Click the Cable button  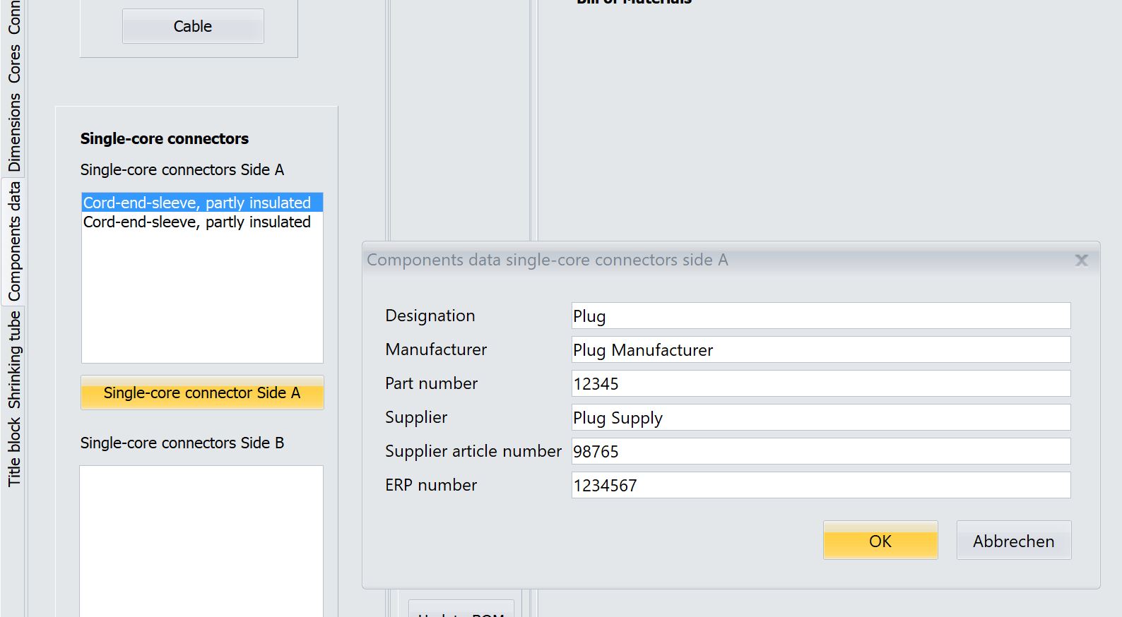pyautogui.click(x=193, y=26)
